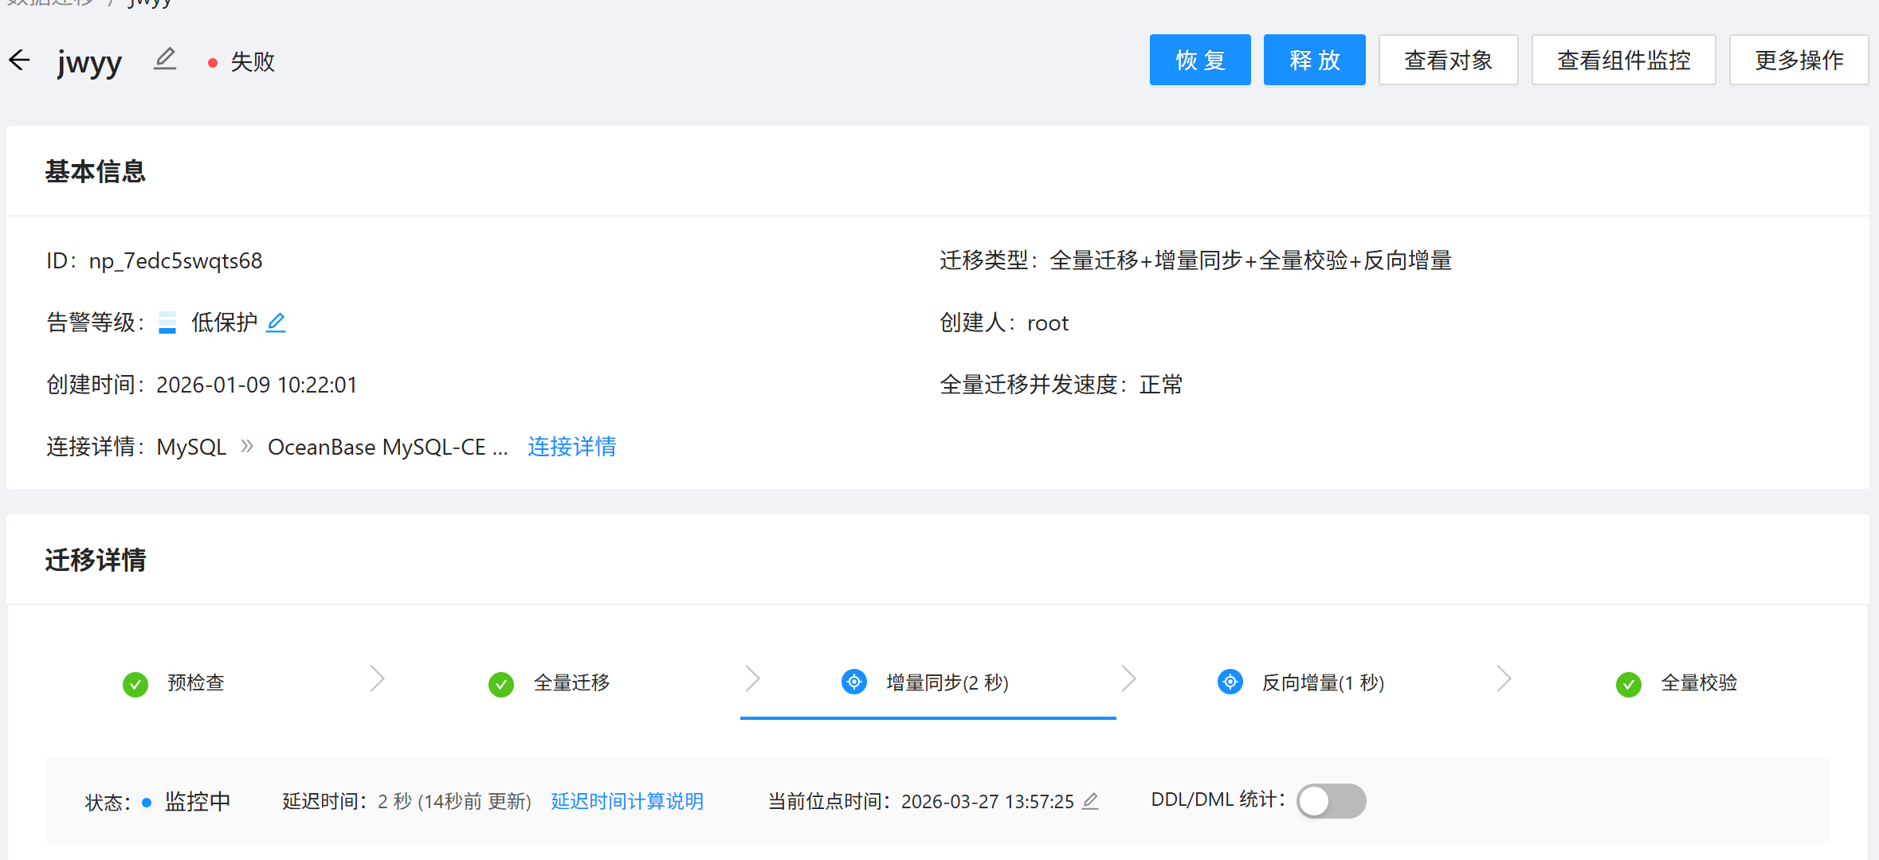Click the 反向增量 running status icon
Image resolution: width=1879 pixels, height=860 pixels.
[x=1230, y=682]
